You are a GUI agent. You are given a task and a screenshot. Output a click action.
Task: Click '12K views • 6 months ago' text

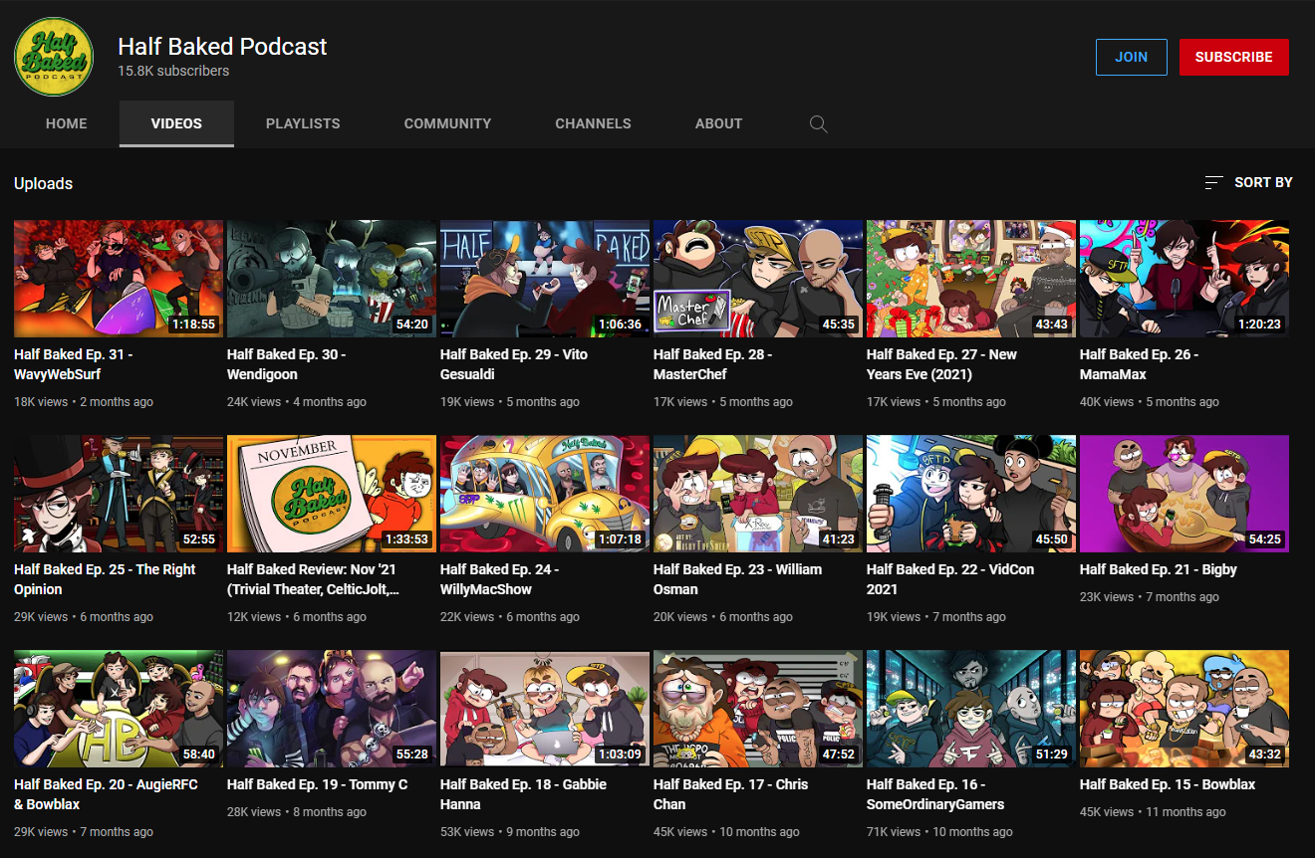(x=297, y=617)
